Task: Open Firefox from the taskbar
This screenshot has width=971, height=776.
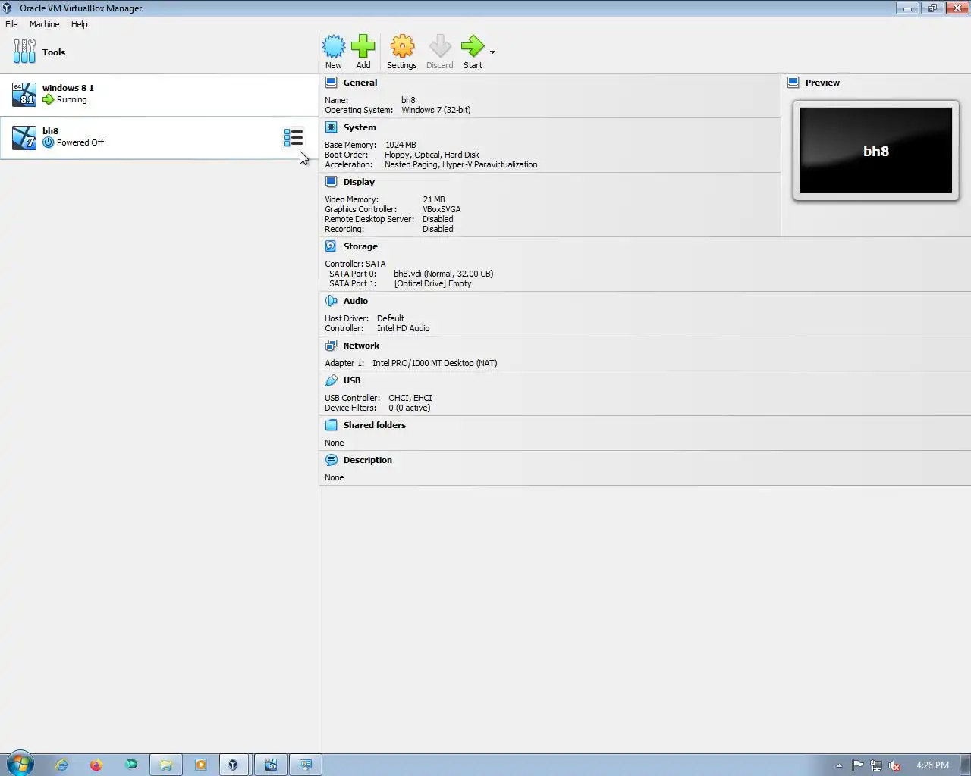Action: click(96, 765)
